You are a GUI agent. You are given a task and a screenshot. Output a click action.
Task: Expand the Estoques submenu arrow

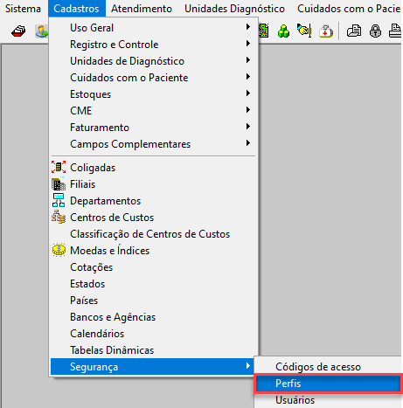click(x=248, y=93)
